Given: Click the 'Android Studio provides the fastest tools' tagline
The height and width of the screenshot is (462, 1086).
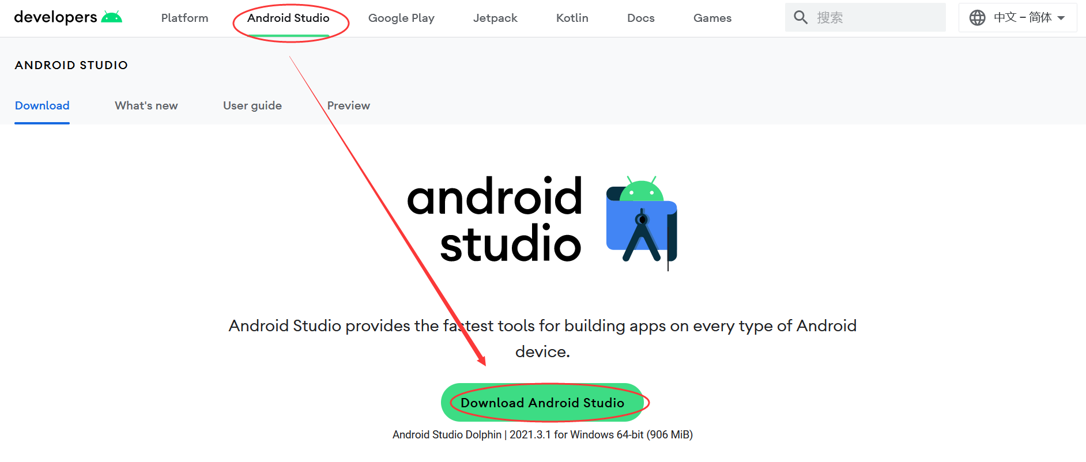Looking at the screenshot, I should [542, 338].
